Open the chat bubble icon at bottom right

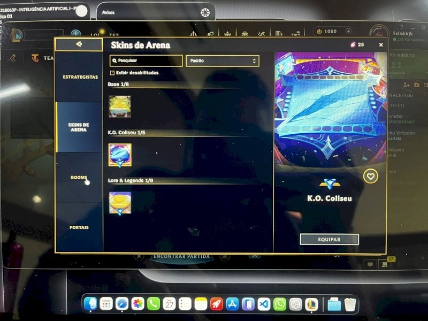click(x=370, y=264)
